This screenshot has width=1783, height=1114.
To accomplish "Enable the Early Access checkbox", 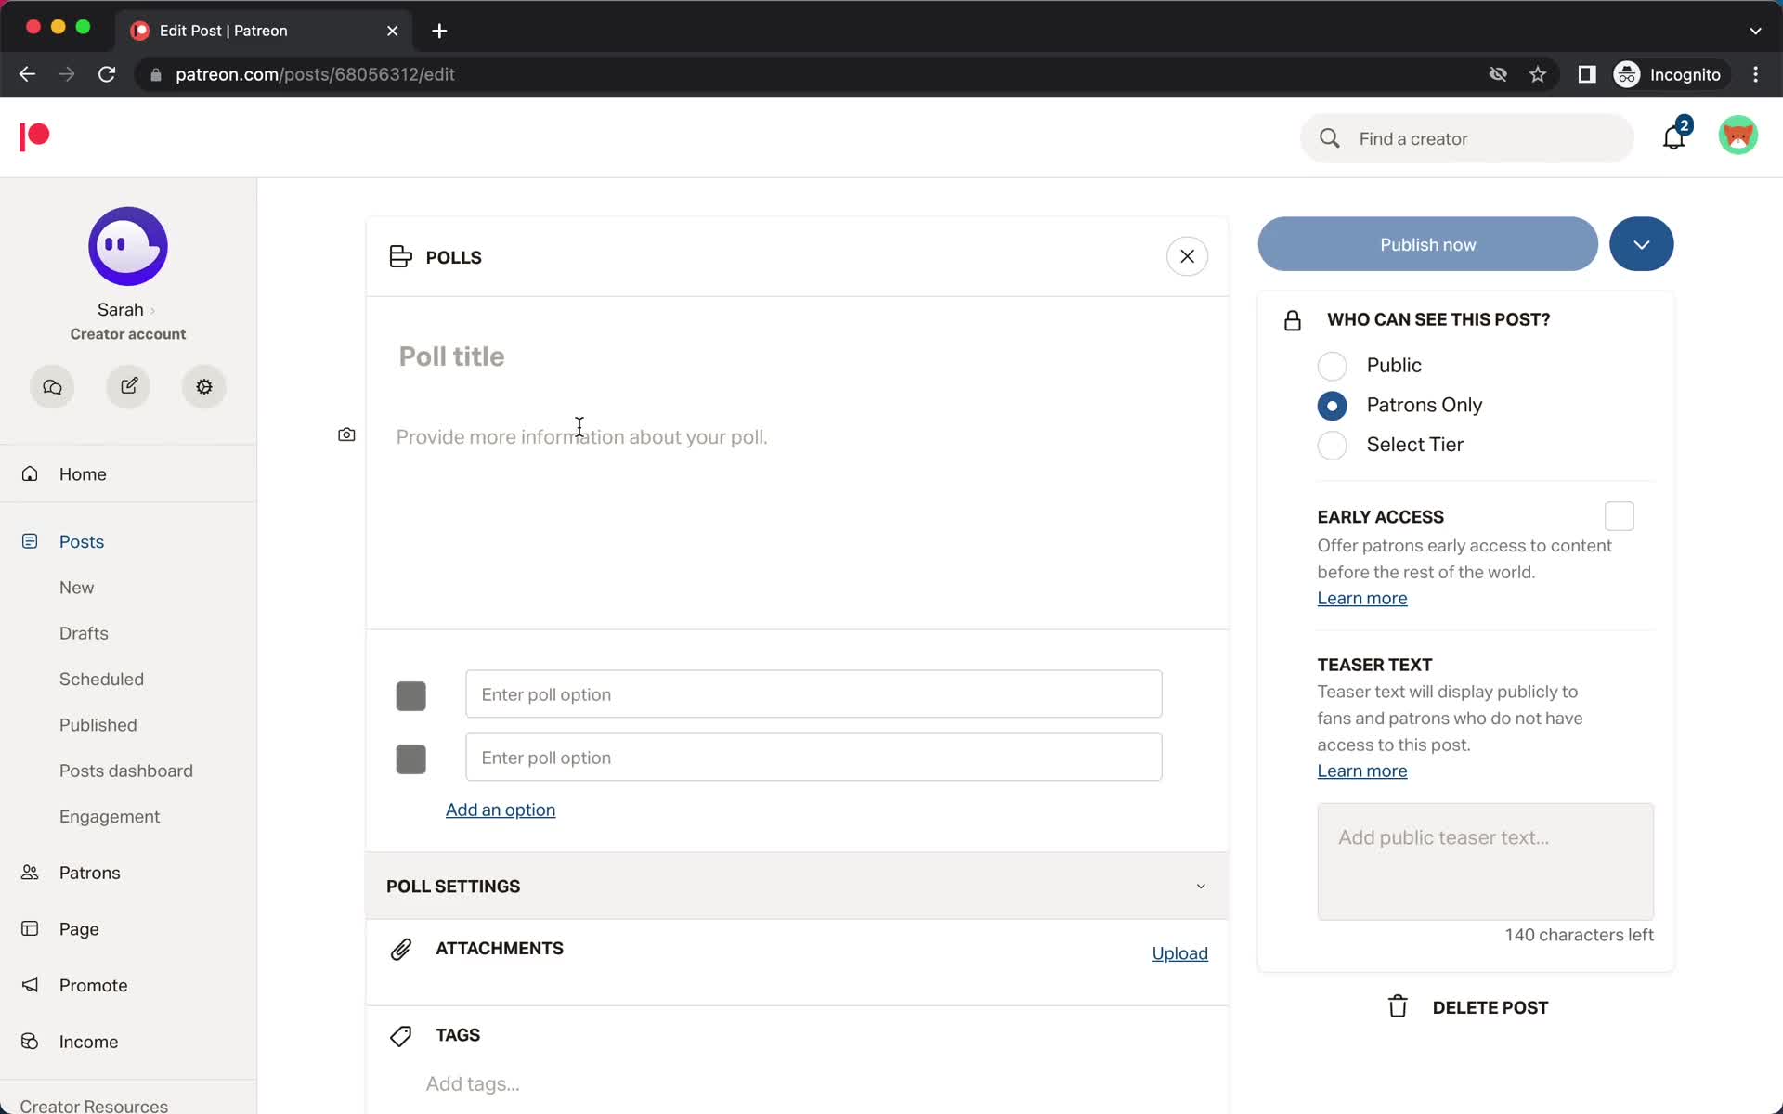I will (x=1620, y=516).
